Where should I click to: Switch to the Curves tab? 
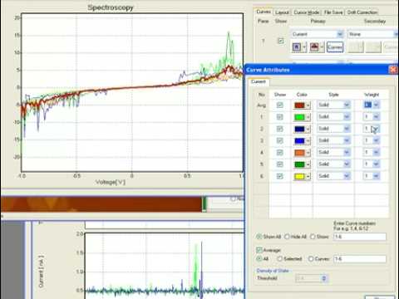pyautogui.click(x=264, y=12)
